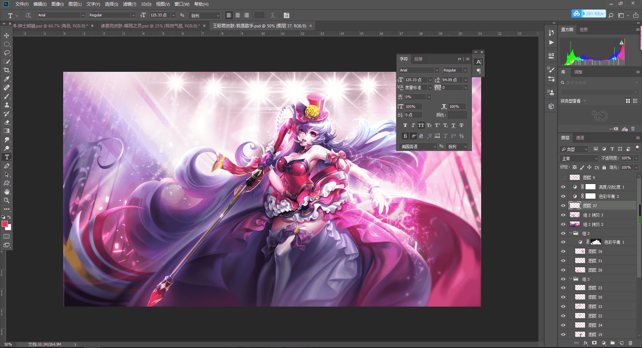Screen dimensions: 642x348
Task: Select the Move tool
Action: click(7, 35)
